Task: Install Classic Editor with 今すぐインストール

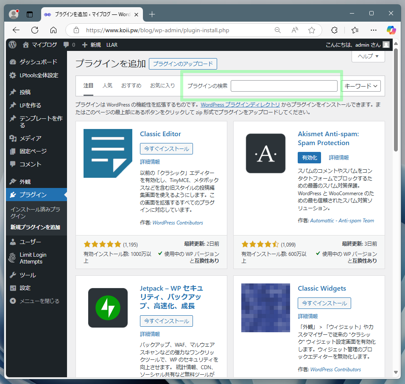Action: click(166, 149)
